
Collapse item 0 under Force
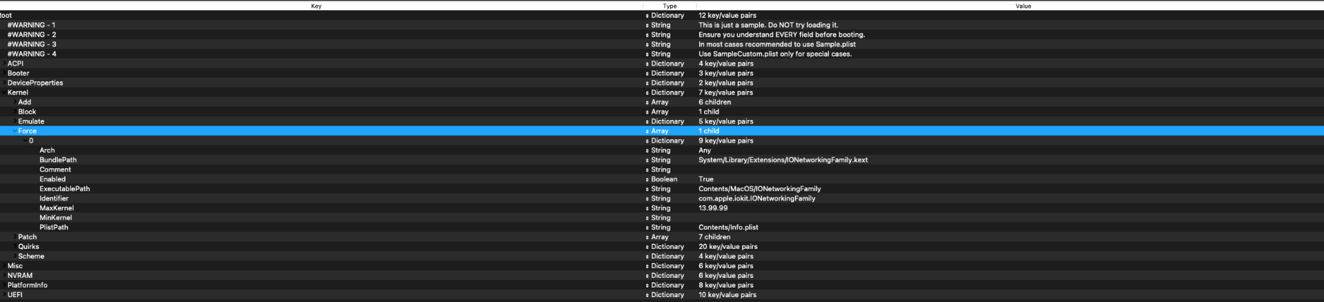(25, 141)
